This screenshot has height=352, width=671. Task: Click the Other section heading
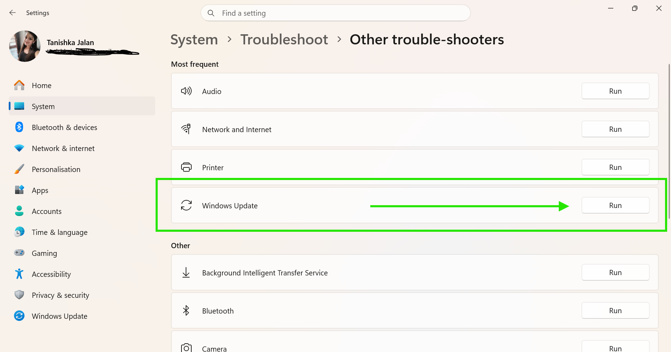click(180, 245)
